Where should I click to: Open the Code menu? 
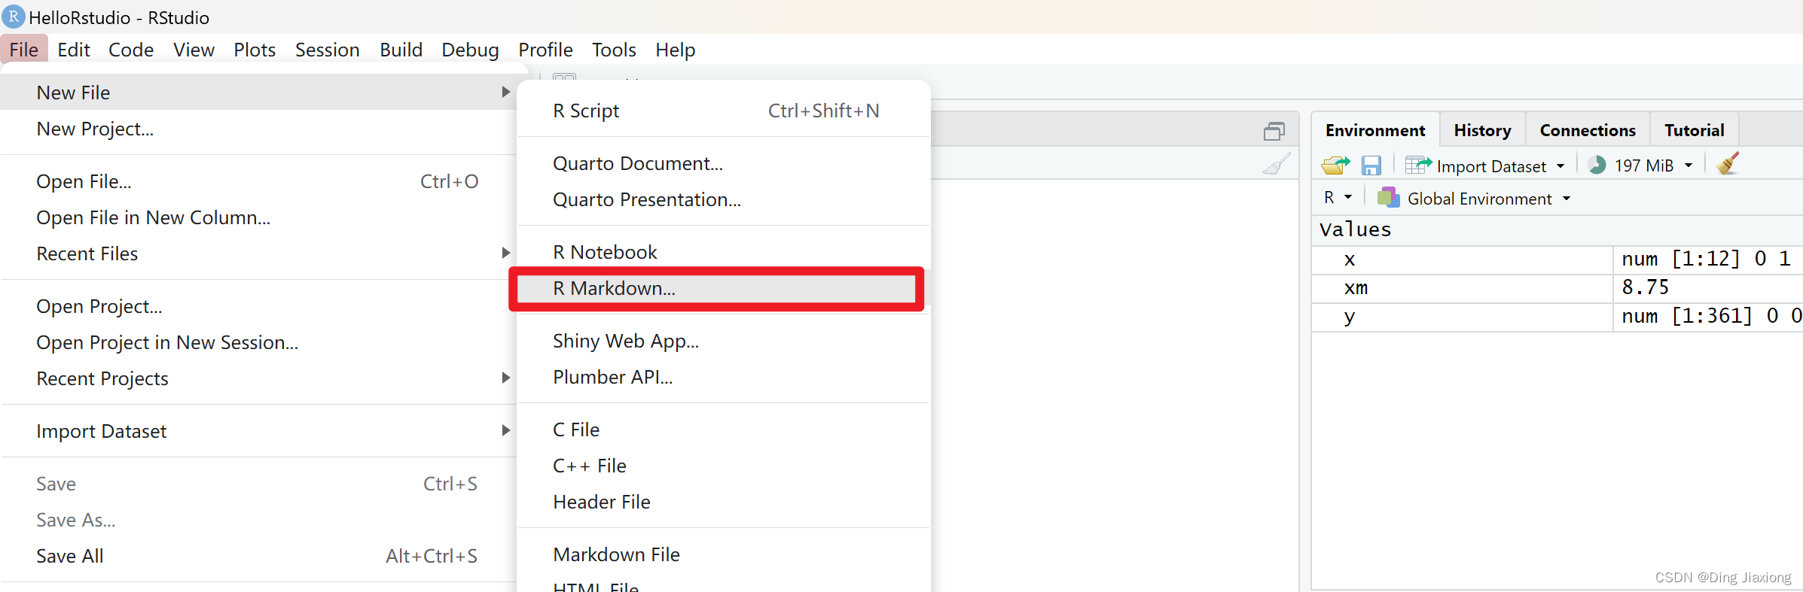coord(131,50)
